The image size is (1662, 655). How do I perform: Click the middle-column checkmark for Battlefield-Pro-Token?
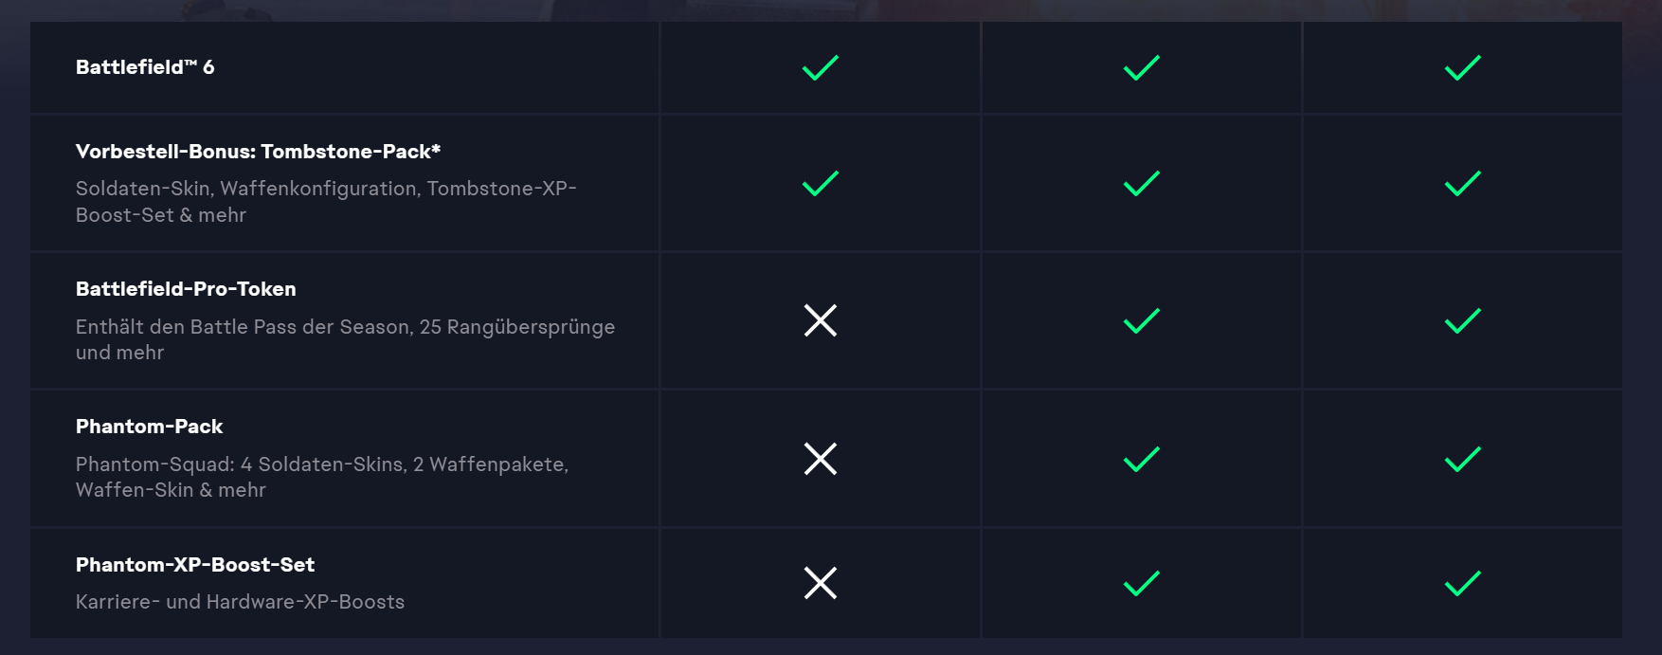[1141, 321]
